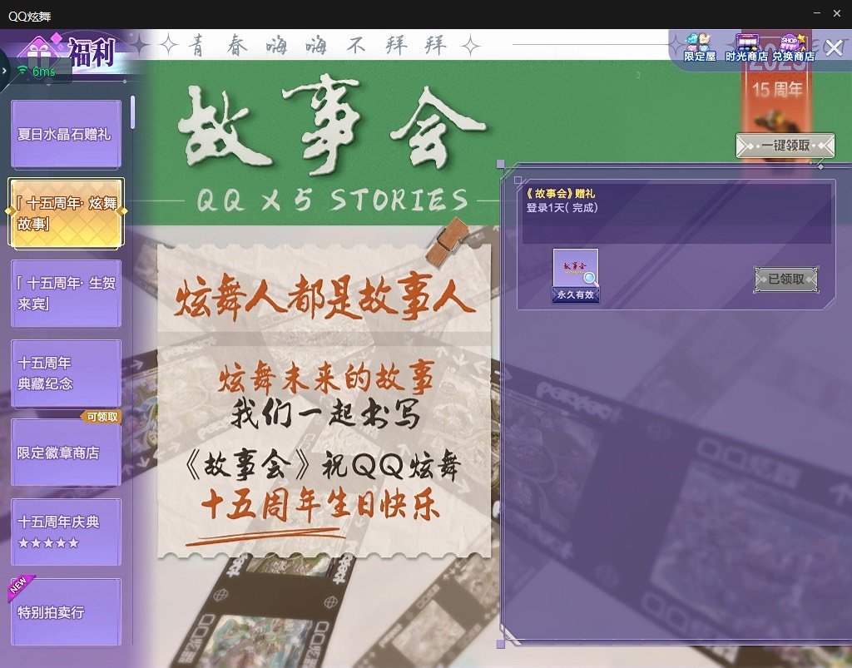Click the 《故事会》赠礼 title text
This screenshot has width=852, height=668.
point(560,193)
